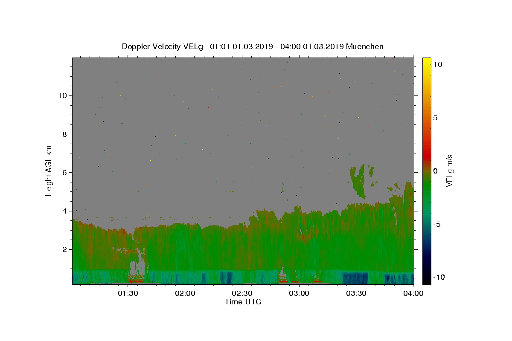Screen dimensions: 512x341
Task: Click the 01:30 time tick label
Action: pyautogui.click(x=128, y=293)
